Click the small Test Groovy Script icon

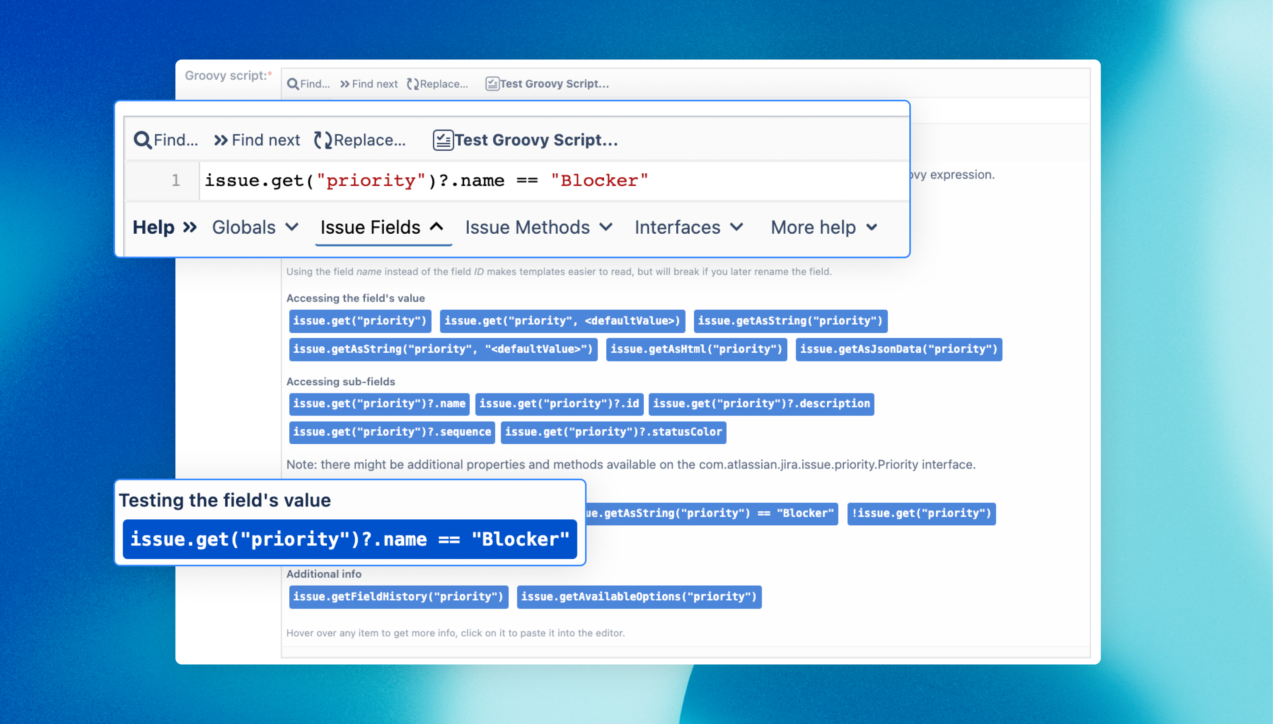[x=492, y=84]
